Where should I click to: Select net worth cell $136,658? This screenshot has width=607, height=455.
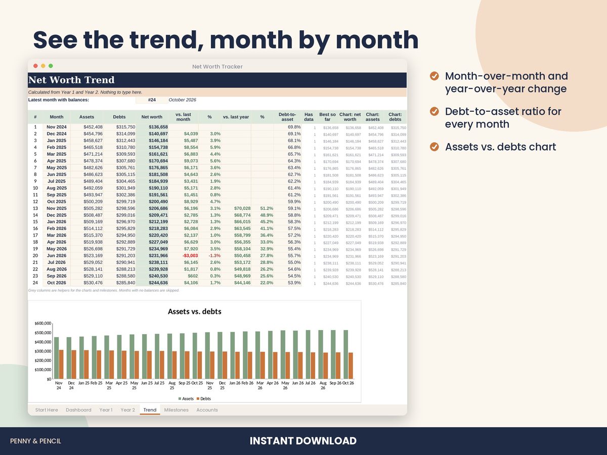[x=152, y=127]
